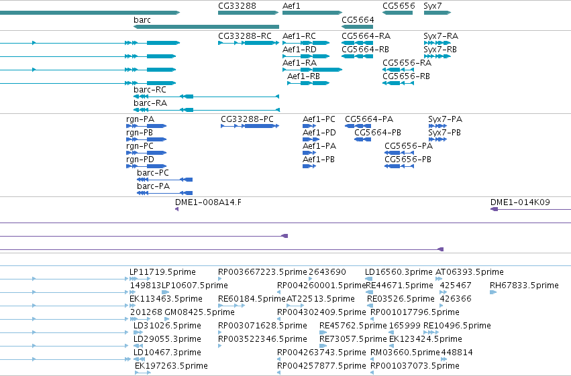Image resolution: width=571 pixels, height=376 pixels.
Task: Select EST RM03660.5prime
Action: click(x=372, y=360)
